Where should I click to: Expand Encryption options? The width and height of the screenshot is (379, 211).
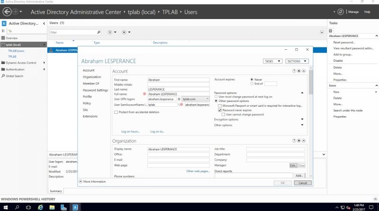click(x=302, y=119)
